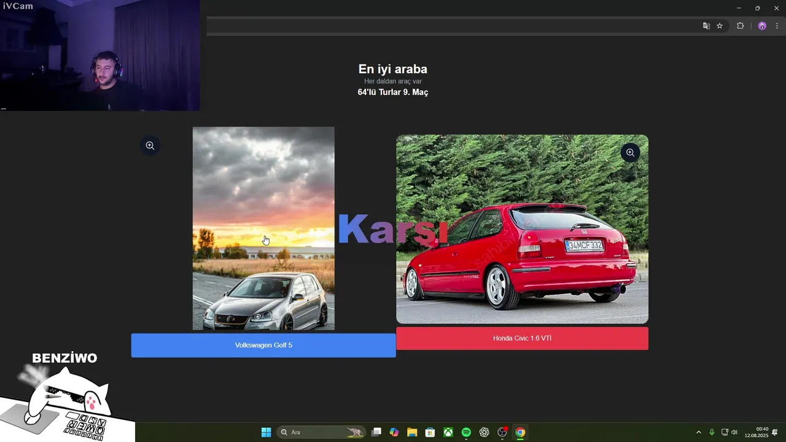Open the Chrome extensions puzzle icon

740,26
